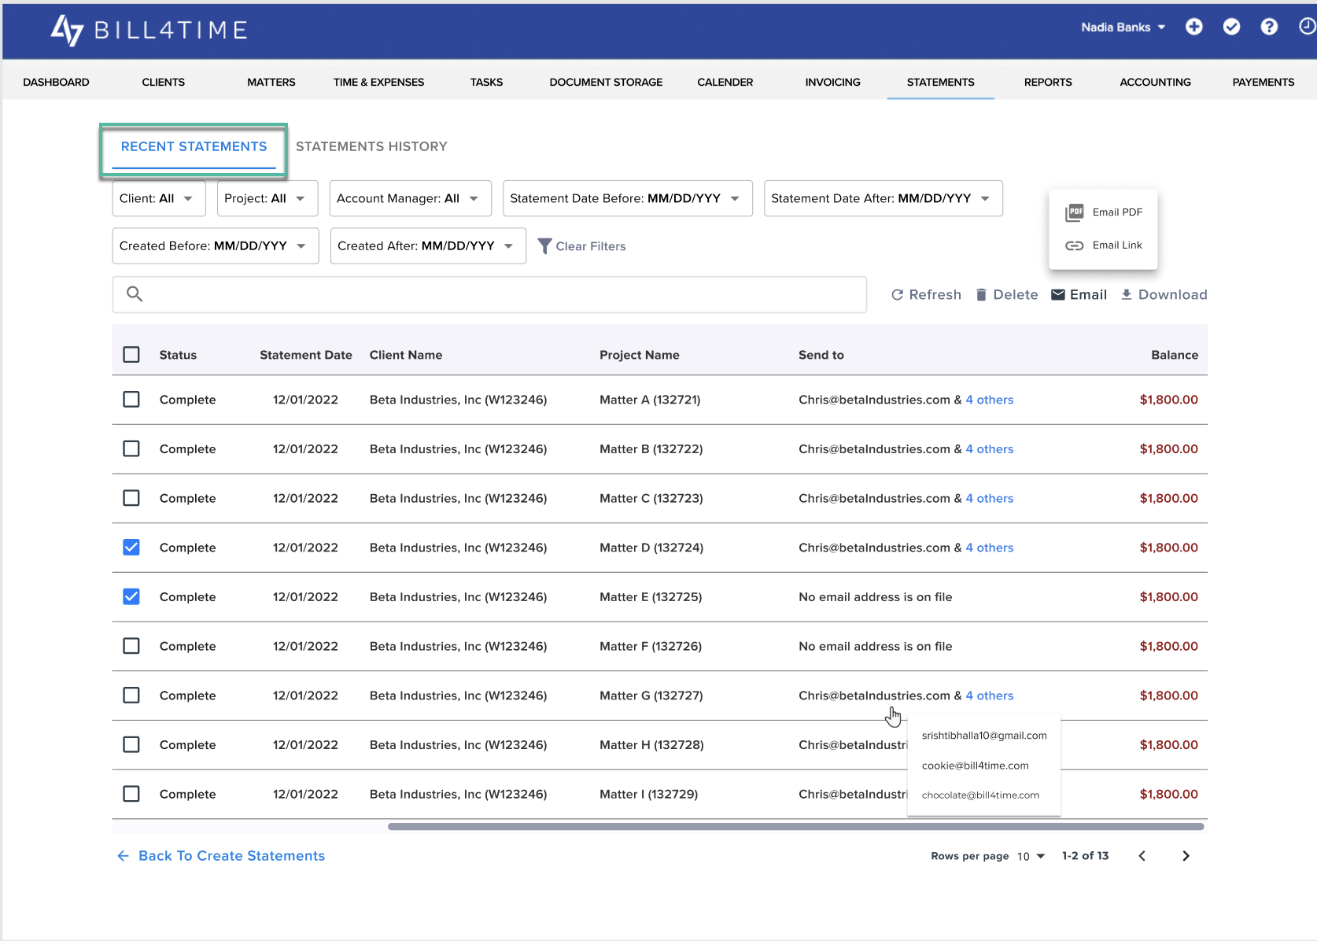Open the Created Before date dropdown
The image size is (1317, 941).
coord(216,245)
